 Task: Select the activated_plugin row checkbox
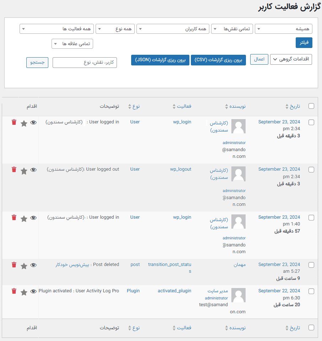[311, 291]
